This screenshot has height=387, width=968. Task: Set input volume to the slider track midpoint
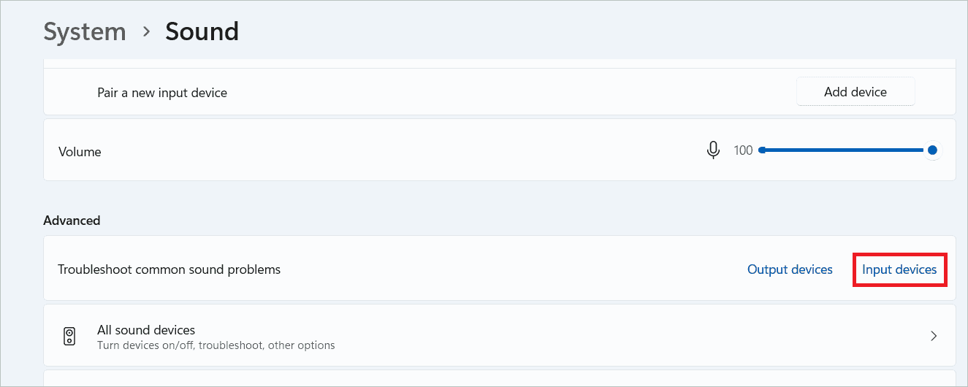(x=846, y=150)
